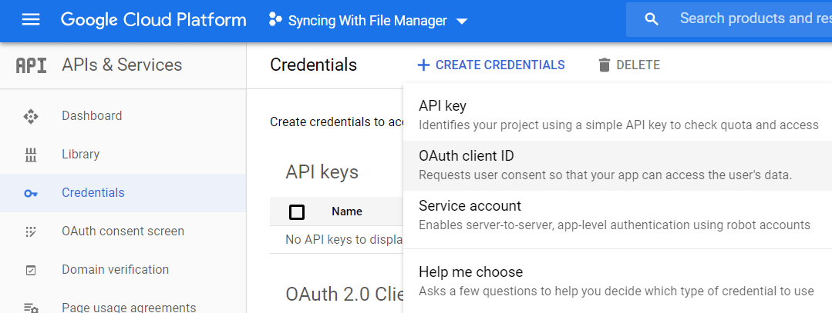The width and height of the screenshot is (832, 313).
Task: Click the Domain verification checkbox icon
Action: 31,270
